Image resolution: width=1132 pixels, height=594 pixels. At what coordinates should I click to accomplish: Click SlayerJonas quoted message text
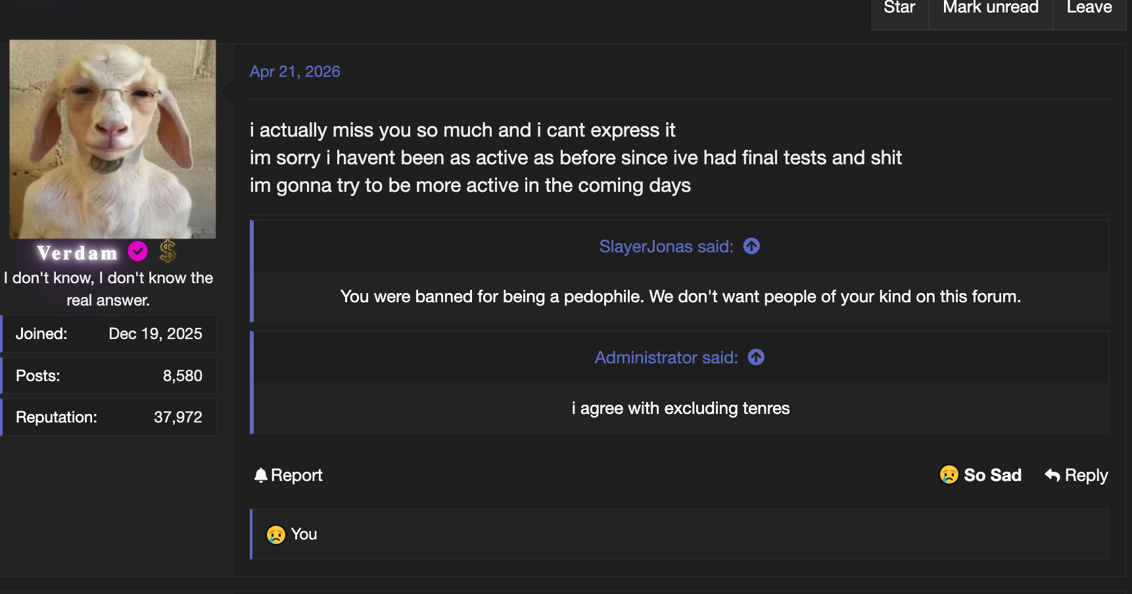click(x=680, y=296)
